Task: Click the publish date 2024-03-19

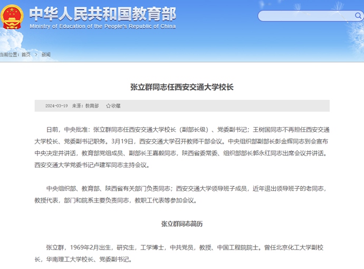Action: [56, 105]
